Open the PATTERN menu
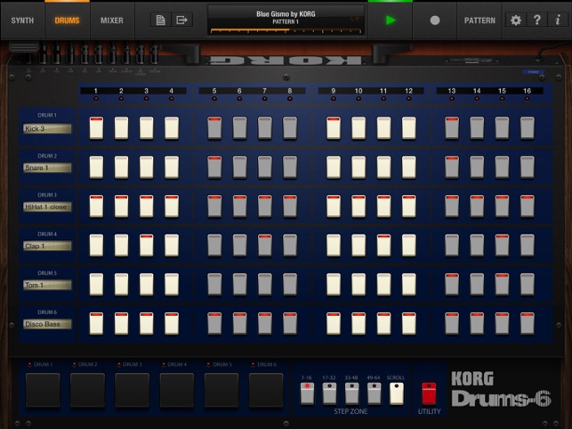The height and width of the screenshot is (429, 572). point(479,20)
